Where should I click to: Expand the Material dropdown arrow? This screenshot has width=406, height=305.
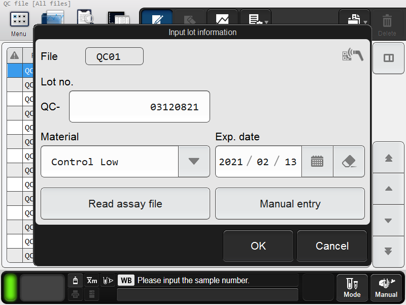coord(194,161)
